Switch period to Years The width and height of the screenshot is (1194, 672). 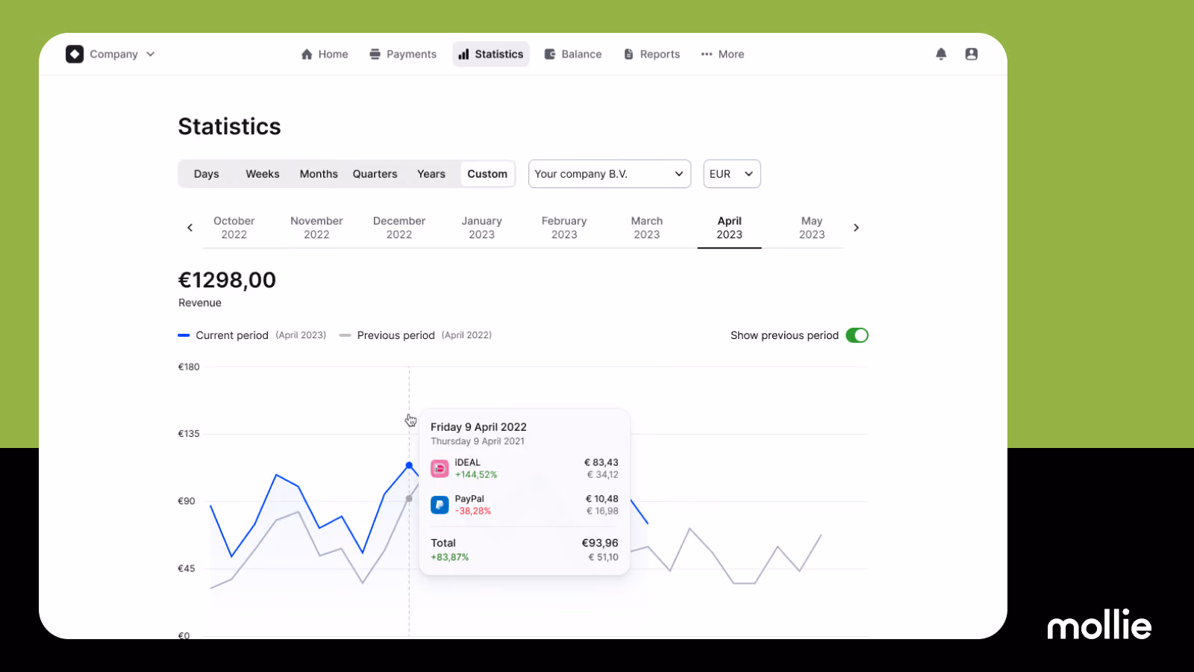[x=431, y=174]
